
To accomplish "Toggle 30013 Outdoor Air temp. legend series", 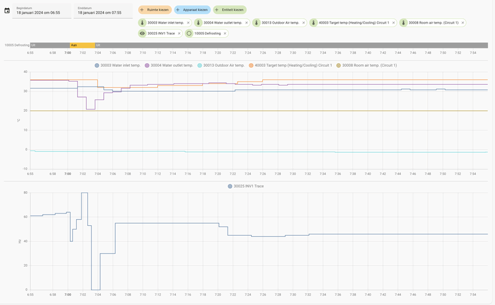I will pos(221,66).
